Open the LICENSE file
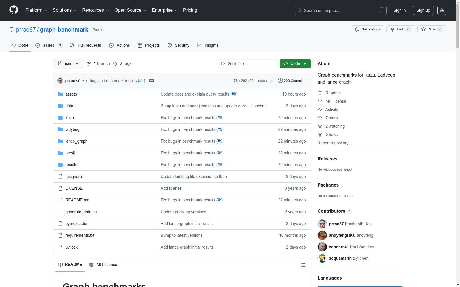This screenshot has width=460, height=287. click(74, 188)
